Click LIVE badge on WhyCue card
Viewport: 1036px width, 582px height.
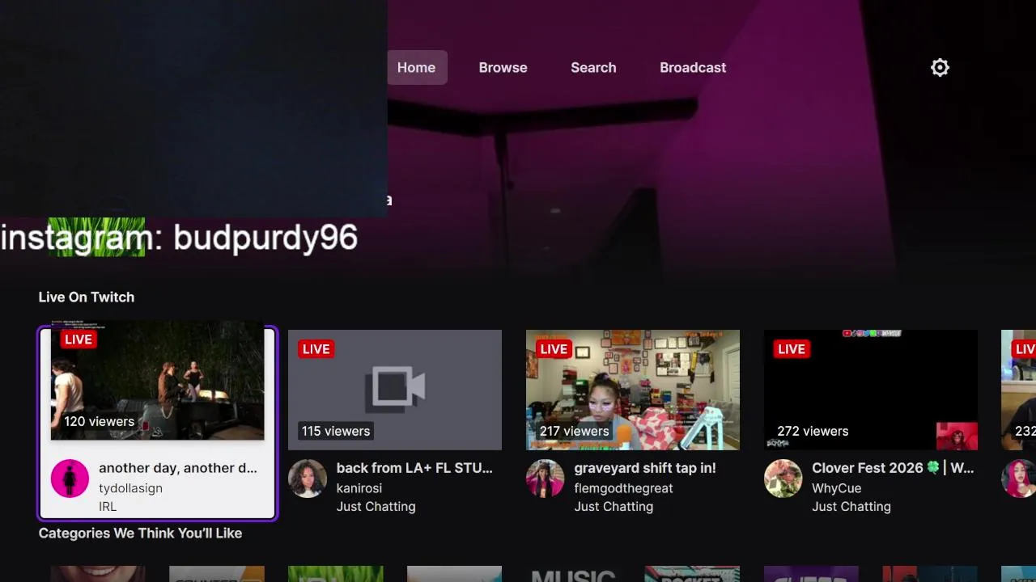click(792, 349)
